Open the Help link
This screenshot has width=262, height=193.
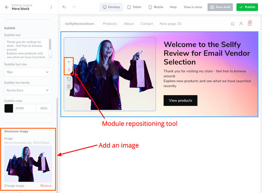pyautogui.click(x=173, y=7)
